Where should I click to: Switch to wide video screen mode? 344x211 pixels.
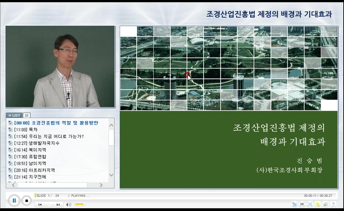click(302, 204)
